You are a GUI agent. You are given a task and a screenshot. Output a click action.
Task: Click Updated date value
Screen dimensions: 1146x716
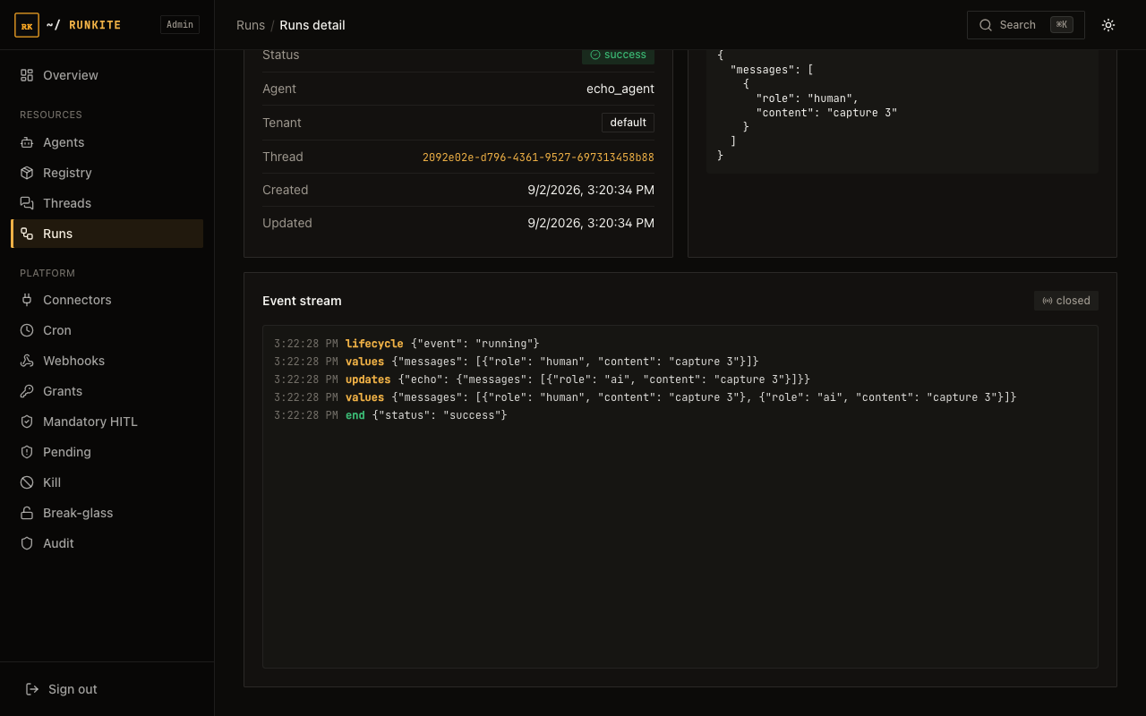pyautogui.click(x=591, y=223)
